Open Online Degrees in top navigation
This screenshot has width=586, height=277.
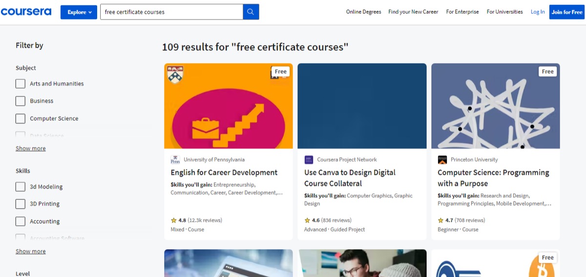pyautogui.click(x=363, y=12)
